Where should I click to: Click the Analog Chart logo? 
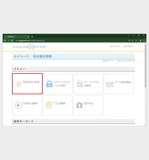click(30, 47)
